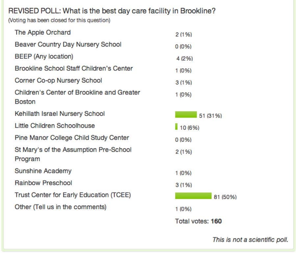The image size is (296, 253).
Task: Click the Little Children Schoolhouse green bar
Action: pyautogui.click(x=177, y=126)
